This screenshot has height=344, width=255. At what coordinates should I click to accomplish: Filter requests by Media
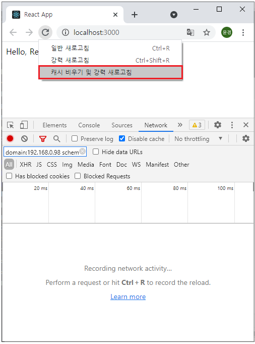click(x=86, y=165)
